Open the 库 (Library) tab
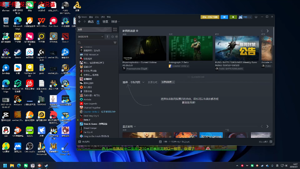The height and width of the screenshot is (169, 300). [x=98, y=22]
